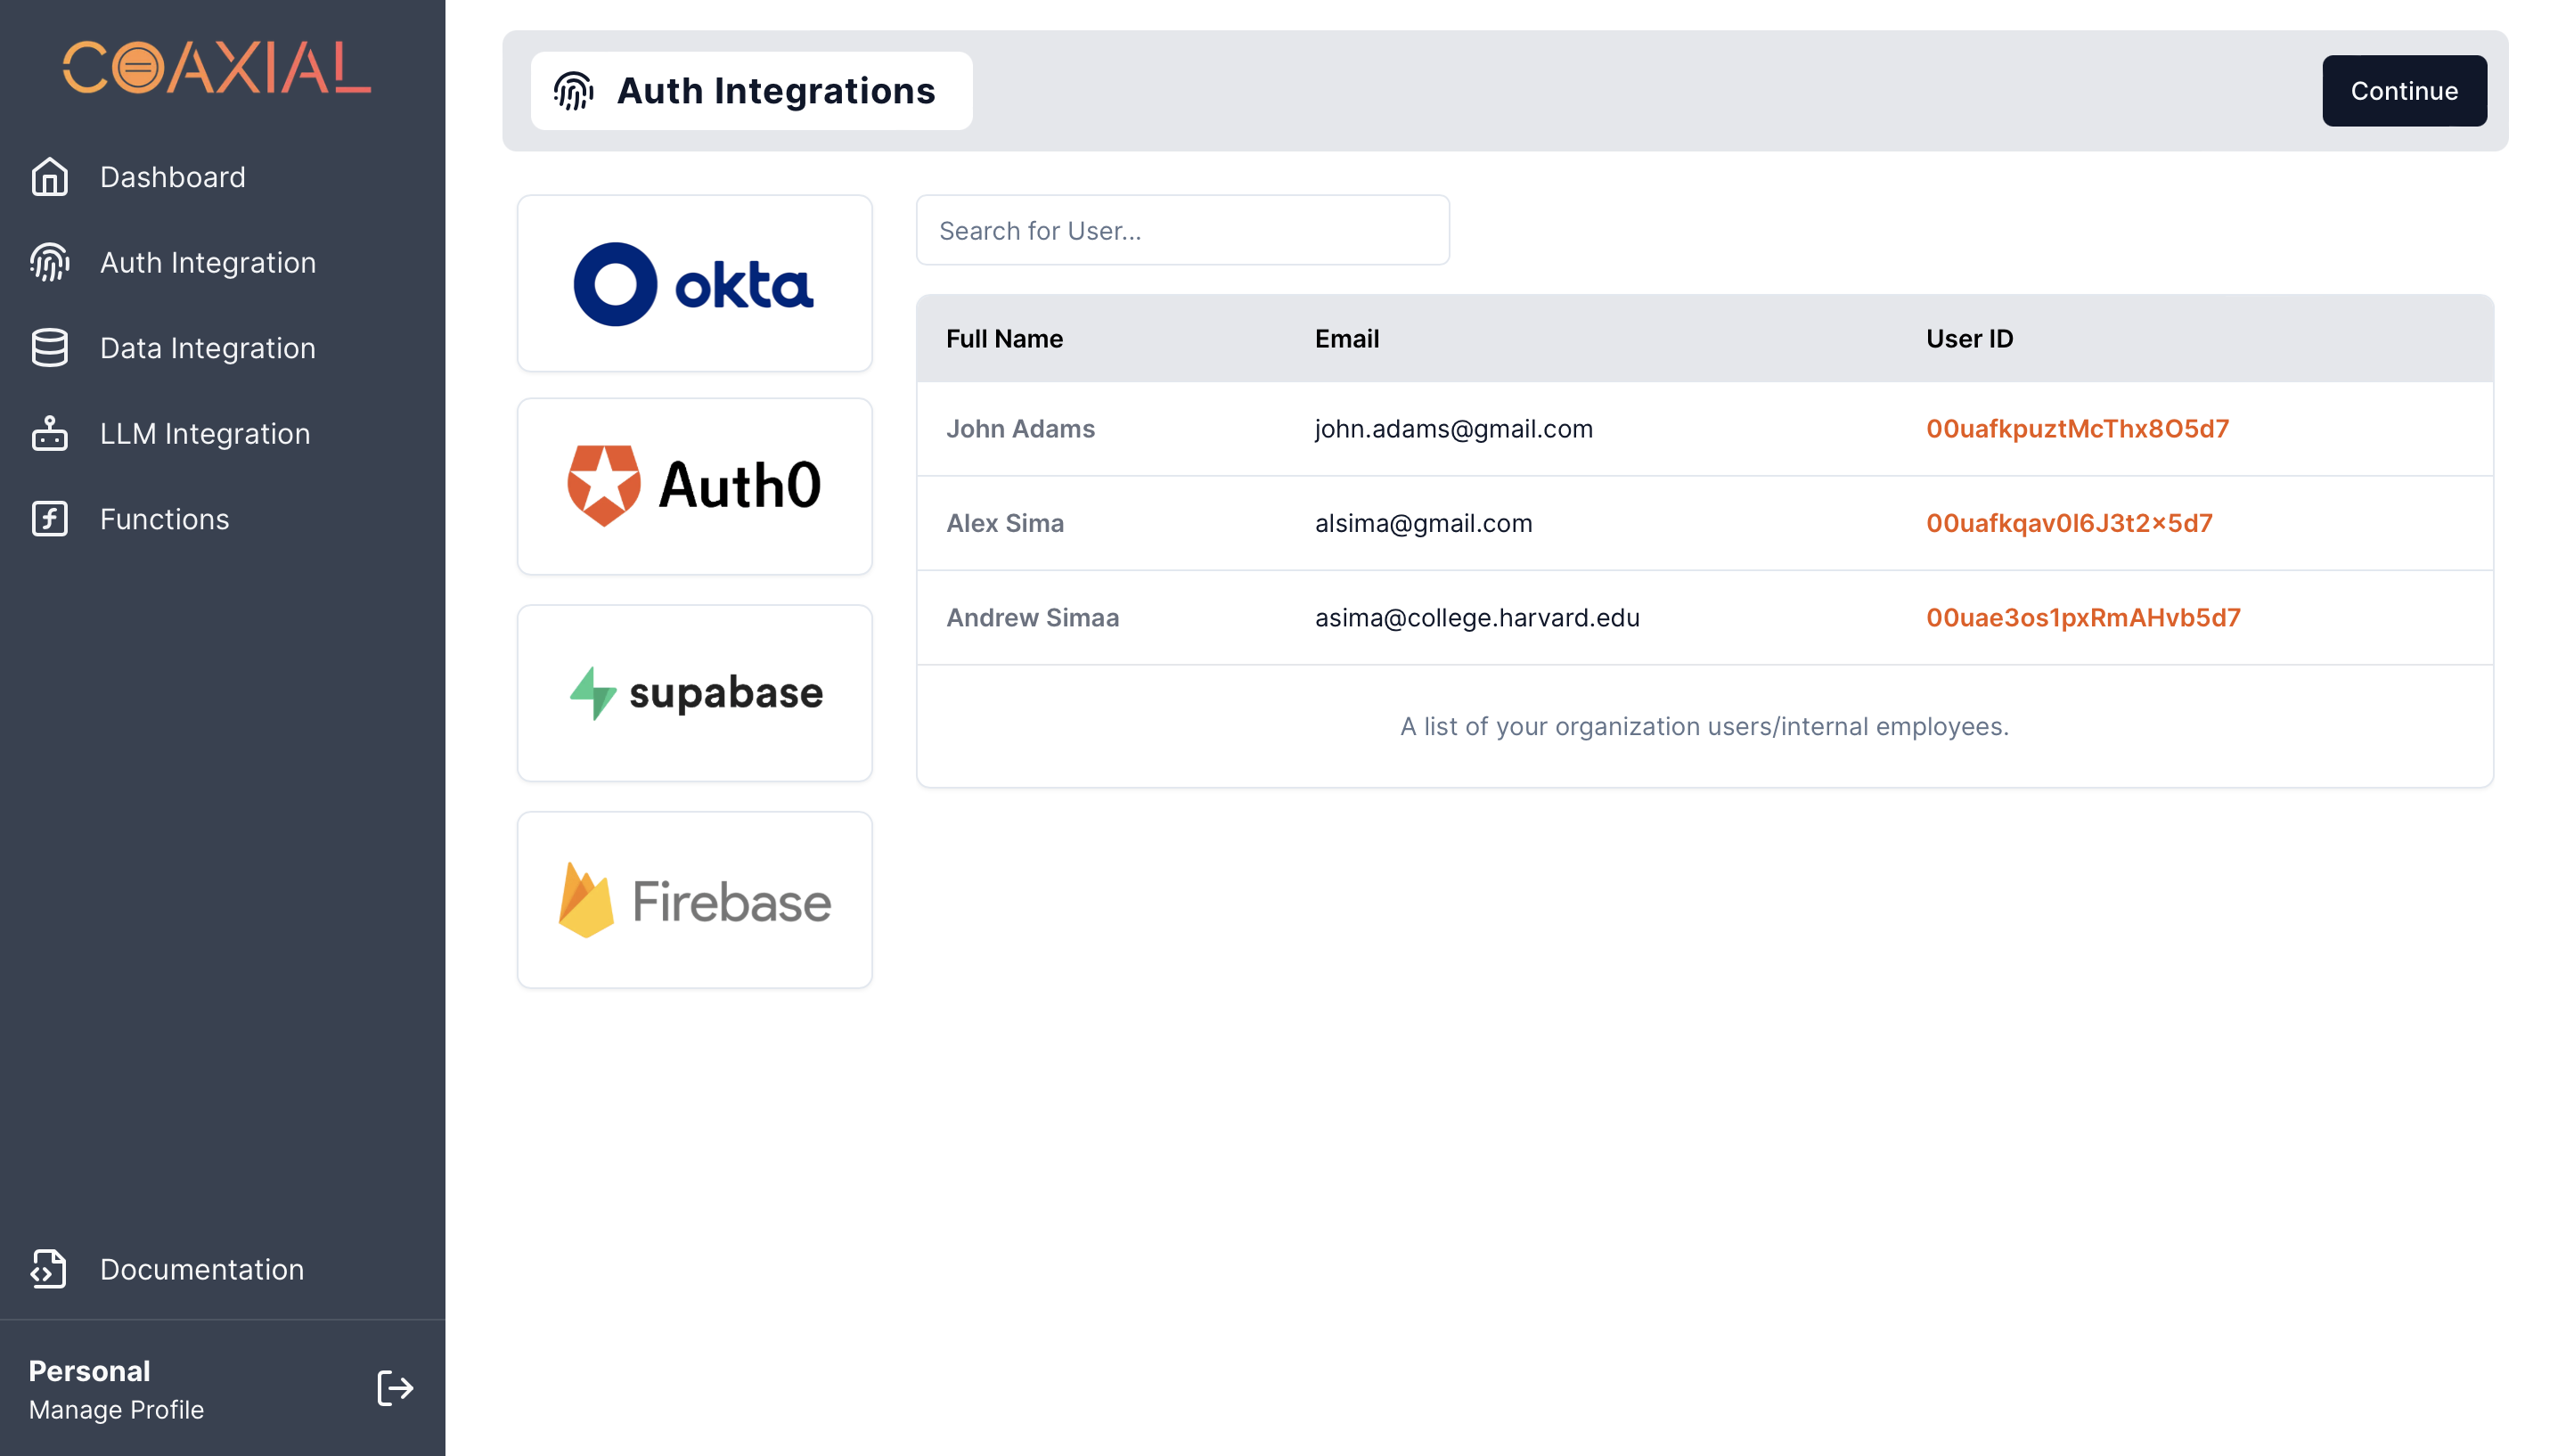Open the LLM Integration menu item
Viewport: 2566px width, 1456px height.
[205, 433]
